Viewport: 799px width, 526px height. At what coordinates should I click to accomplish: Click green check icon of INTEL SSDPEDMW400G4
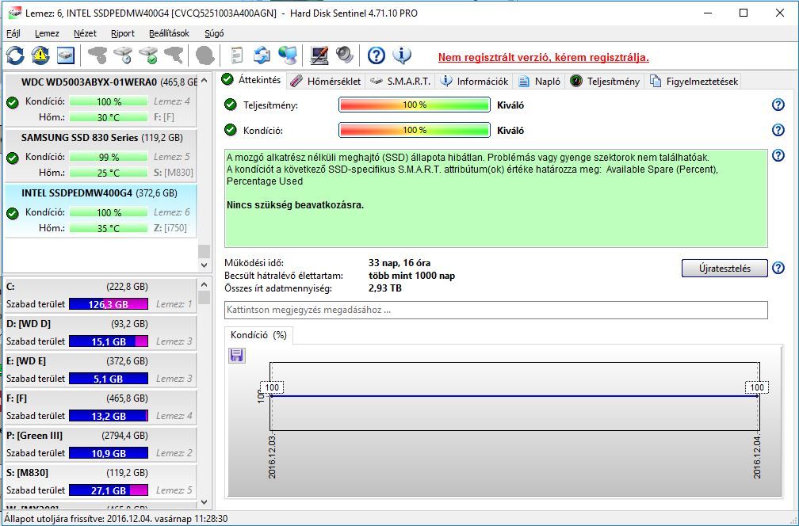pyautogui.click(x=13, y=213)
